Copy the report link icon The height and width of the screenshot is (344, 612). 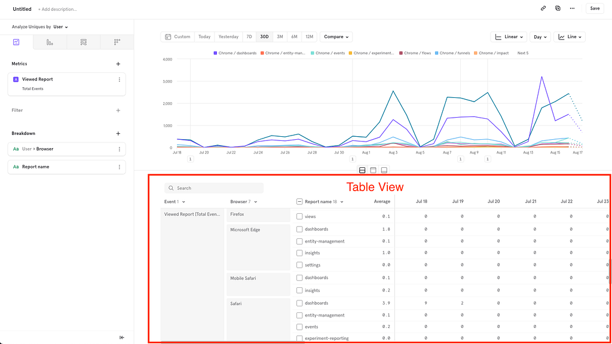[x=543, y=8]
